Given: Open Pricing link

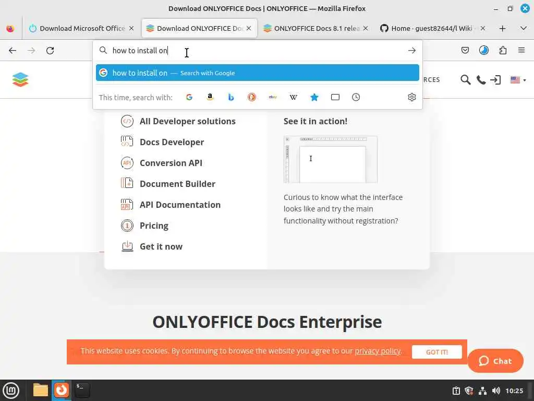Looking at the screenshot, I should 154,226.
